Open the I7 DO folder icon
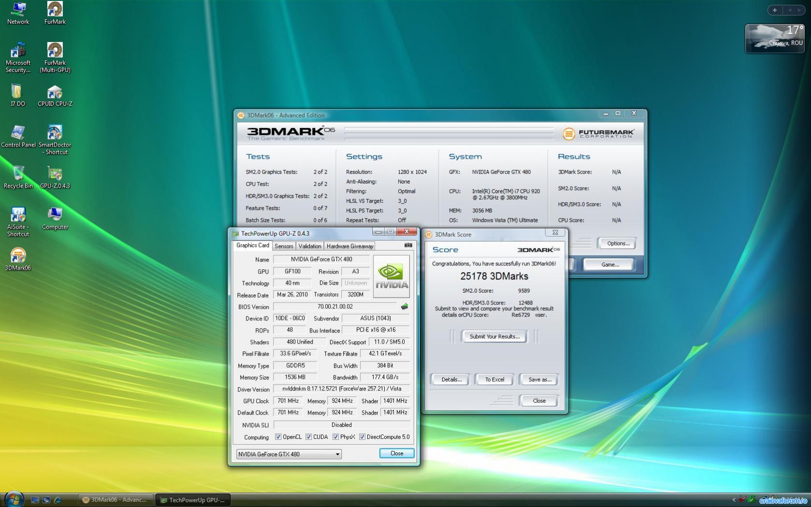 pyautogui.click(x=17, y=95)
